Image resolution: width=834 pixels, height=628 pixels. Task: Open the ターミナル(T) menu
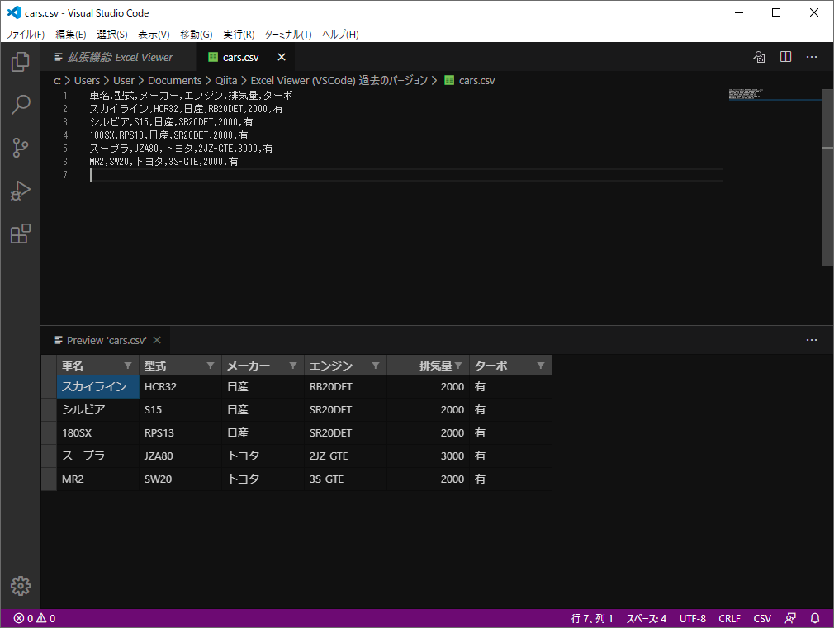pos(288,35)
